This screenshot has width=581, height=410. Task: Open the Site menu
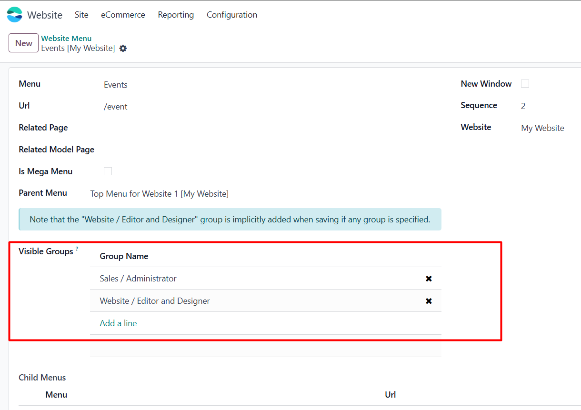coord(81,15)
